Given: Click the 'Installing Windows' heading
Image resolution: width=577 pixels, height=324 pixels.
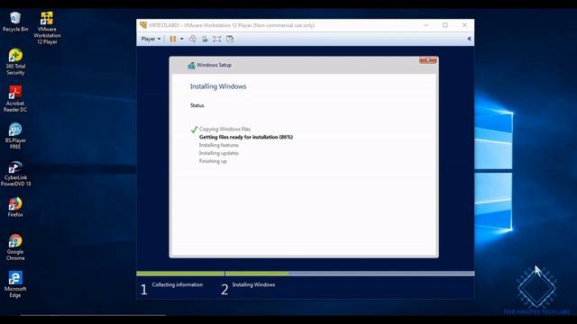Looking at the screenshot, I should click(218, 86).
